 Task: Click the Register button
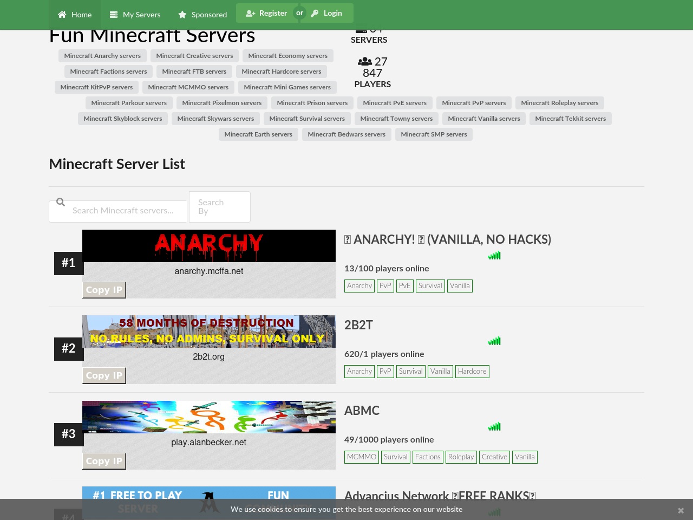click(266, 13)
